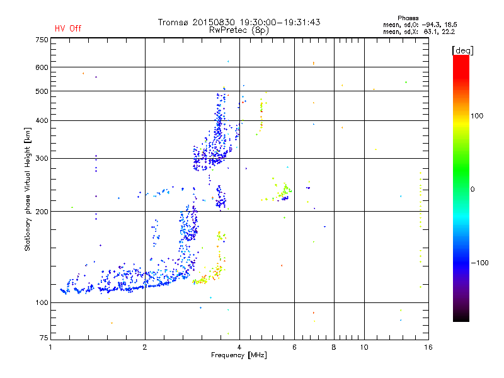Click the x-axis label '1'

(50, 347)
